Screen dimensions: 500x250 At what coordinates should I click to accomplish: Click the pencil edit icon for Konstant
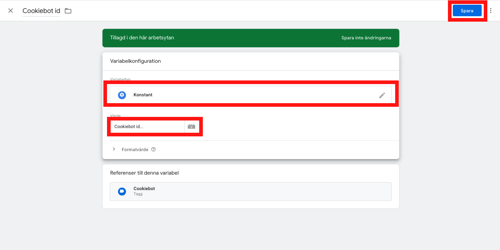point(382,95)
